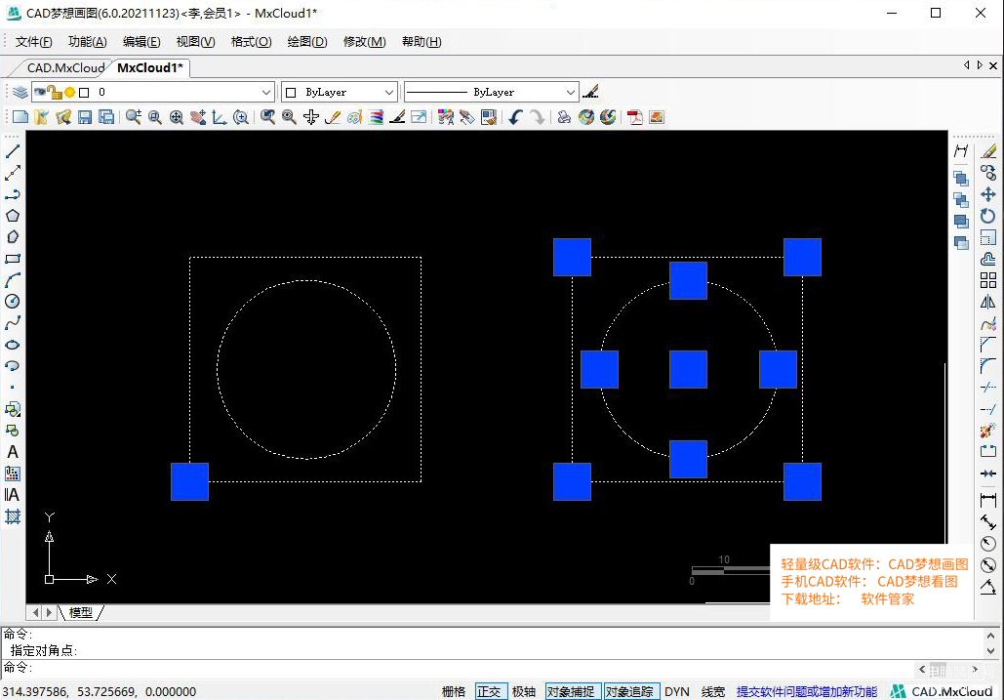Select the Polygon tool in the left toolbar

tap(12, 216)
